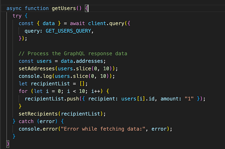Screen dimensions: 225x149
Task: Click the 'function' keyword
Action: pos(37,8)
